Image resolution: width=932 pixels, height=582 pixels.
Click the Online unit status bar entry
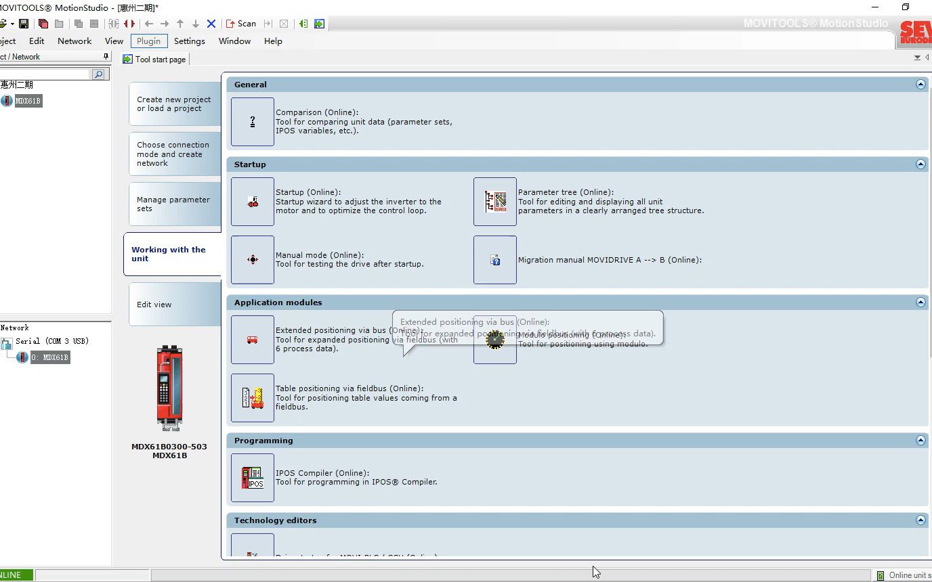[x=904, y=575]
